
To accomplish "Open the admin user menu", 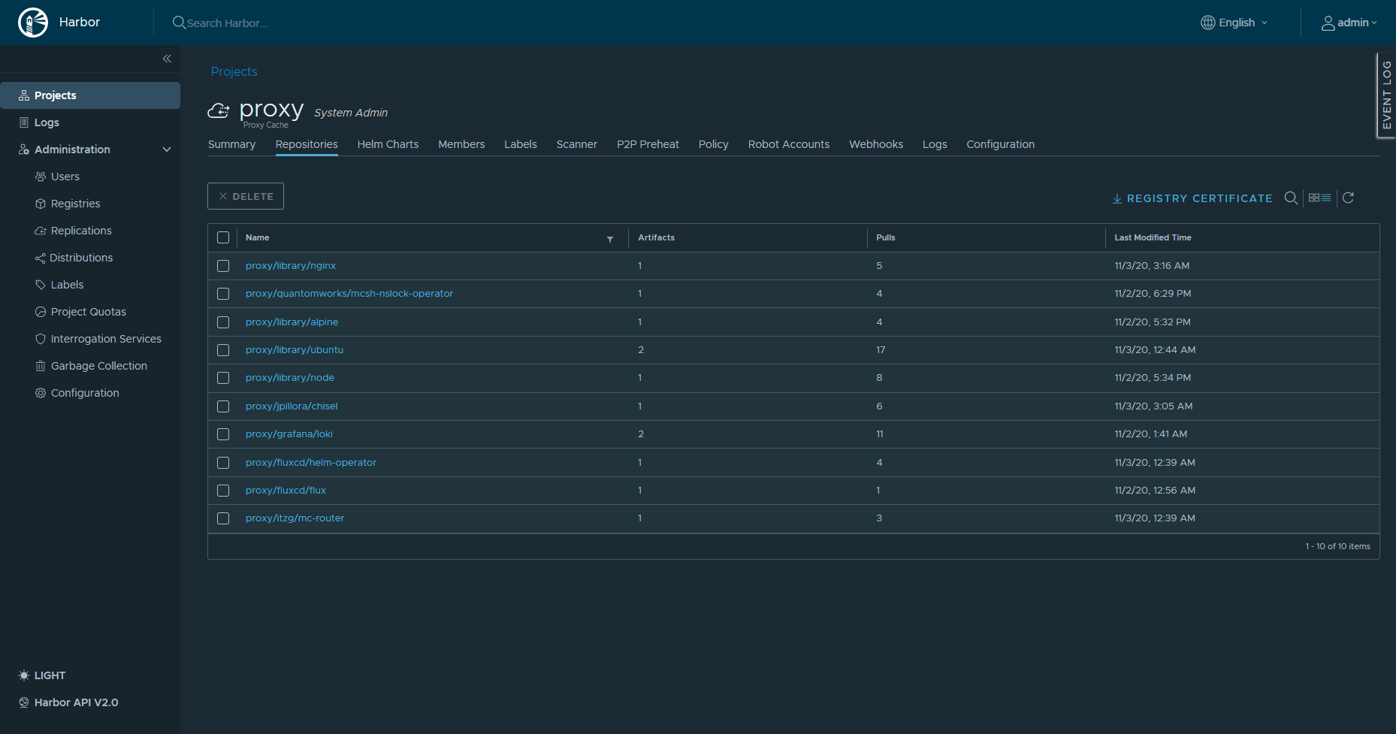I will 1349,23.
